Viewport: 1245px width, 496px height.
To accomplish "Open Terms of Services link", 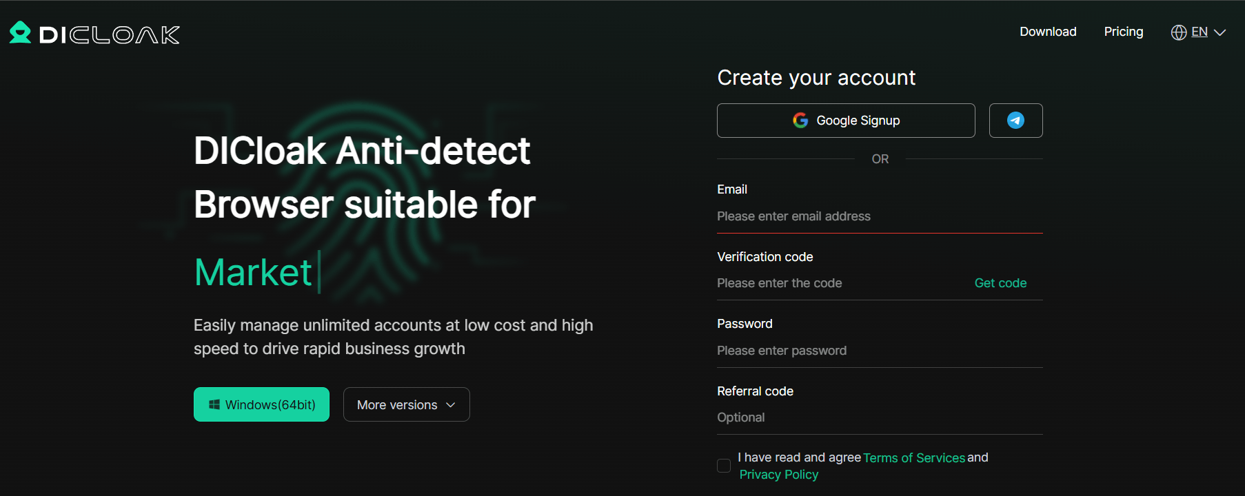I will 914,458.
